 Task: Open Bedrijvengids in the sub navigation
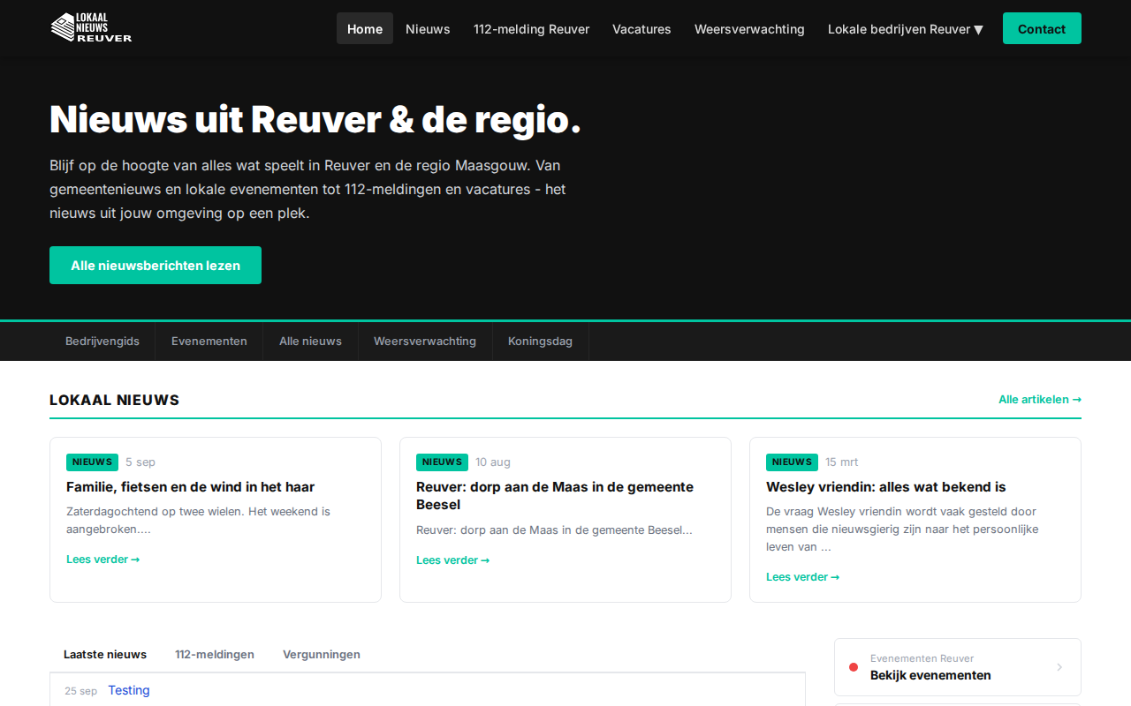[102, 341]
